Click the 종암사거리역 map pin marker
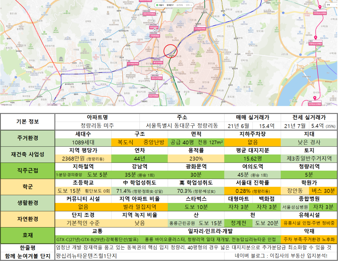Viewport: 338px width, 261px height. (x=149, y=8)
